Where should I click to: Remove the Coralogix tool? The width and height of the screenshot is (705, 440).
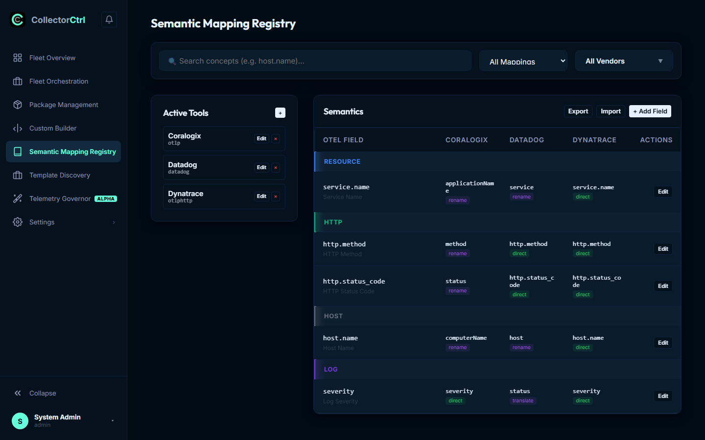tap(276, 139)
